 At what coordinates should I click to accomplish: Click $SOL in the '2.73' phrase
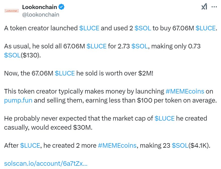point(139,46)
